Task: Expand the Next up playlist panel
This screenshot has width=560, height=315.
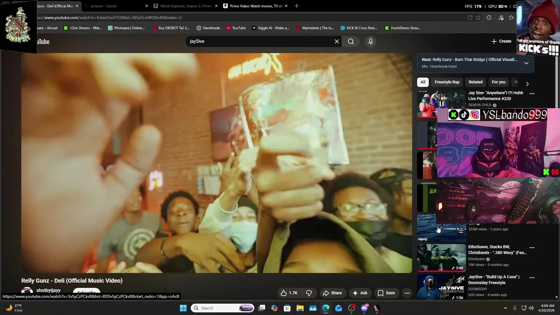Action: 526,63
